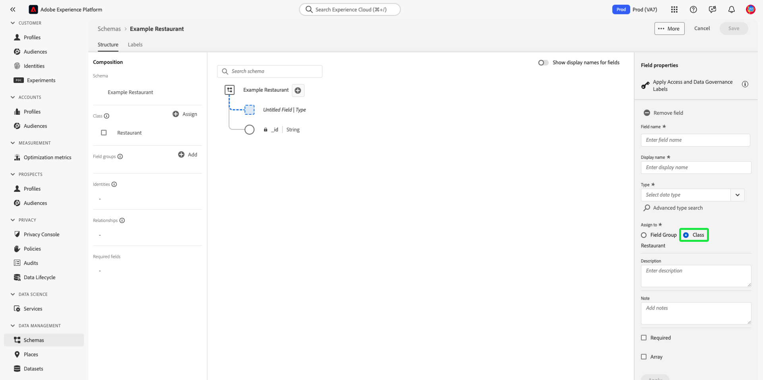Collapse the DATA SCIENCE section
This screenshot has width=763, height=380.
tap(13, 294)
